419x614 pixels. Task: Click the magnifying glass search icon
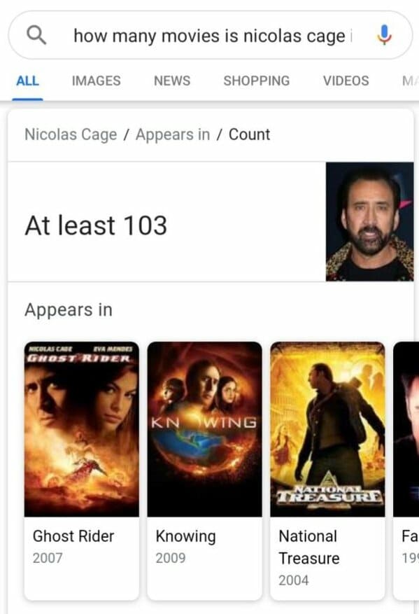[x=36, y=35]
